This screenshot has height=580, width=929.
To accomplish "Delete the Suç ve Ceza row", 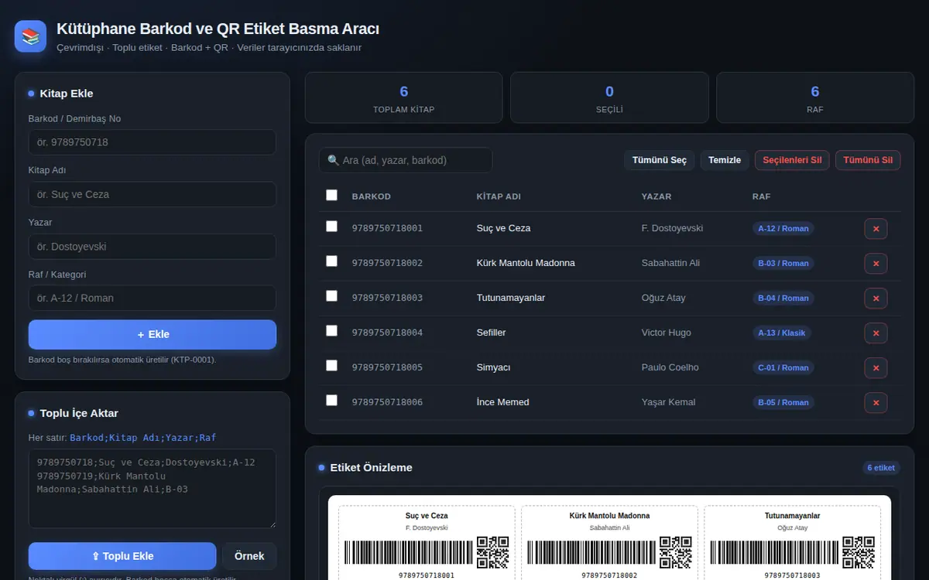I will [x=876, y=229].
